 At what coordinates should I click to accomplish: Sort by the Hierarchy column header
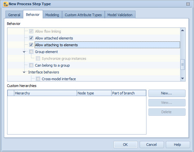tap(45, 93)
